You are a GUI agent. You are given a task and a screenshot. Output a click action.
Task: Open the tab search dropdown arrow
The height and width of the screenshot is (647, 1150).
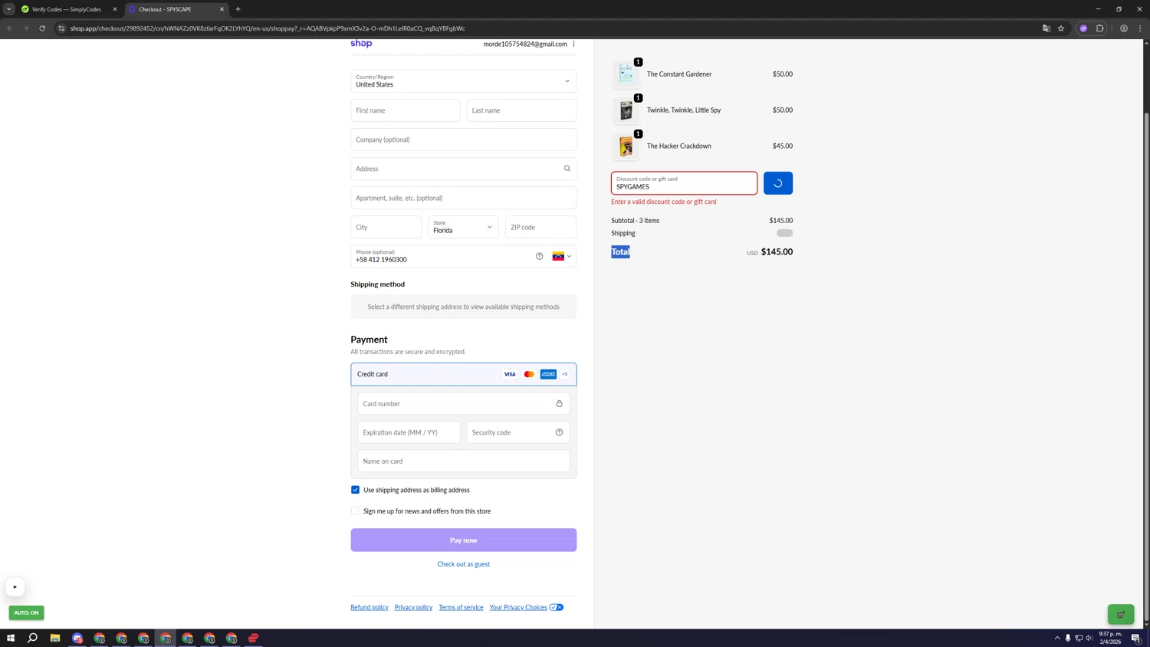pos(9,9)
